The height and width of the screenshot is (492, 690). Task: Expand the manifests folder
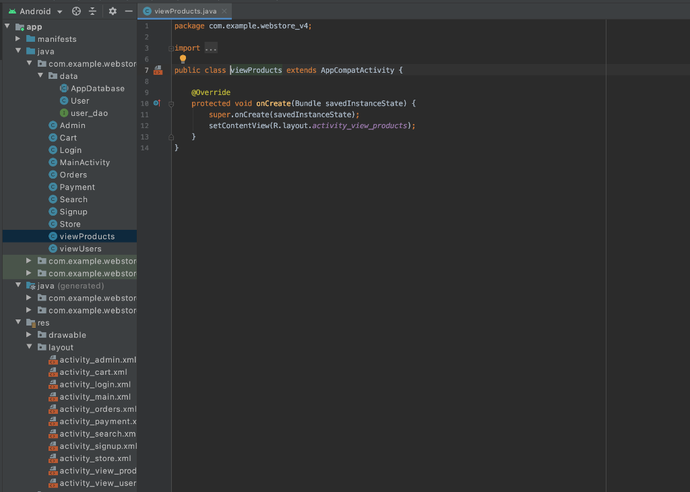tap(18, 38)
